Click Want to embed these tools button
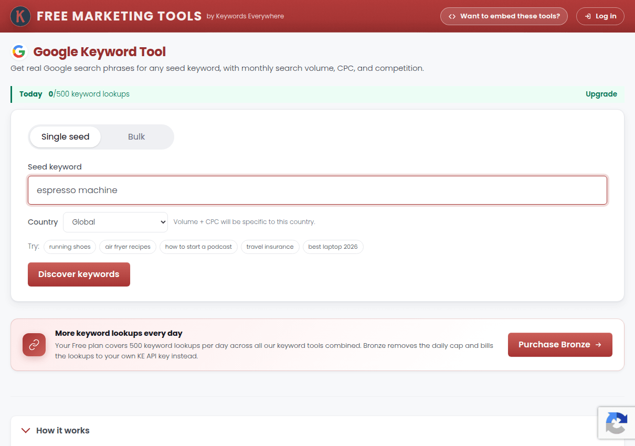Image resolution: width=635 pixels, height=446 pixels. (x=504, y=16)
